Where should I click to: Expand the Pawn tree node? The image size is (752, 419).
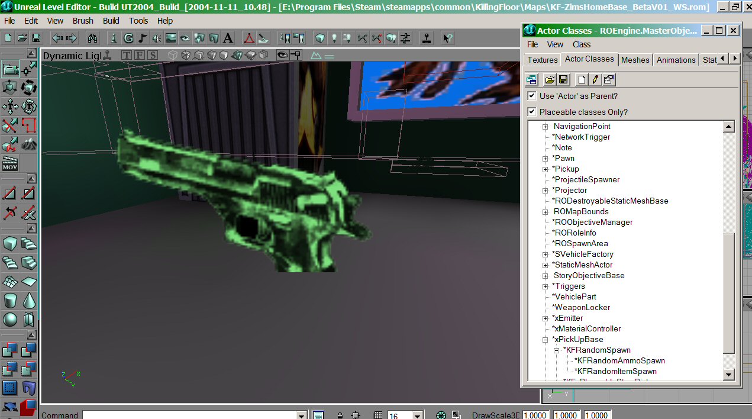pyautogui.click(x=546, y=159)
